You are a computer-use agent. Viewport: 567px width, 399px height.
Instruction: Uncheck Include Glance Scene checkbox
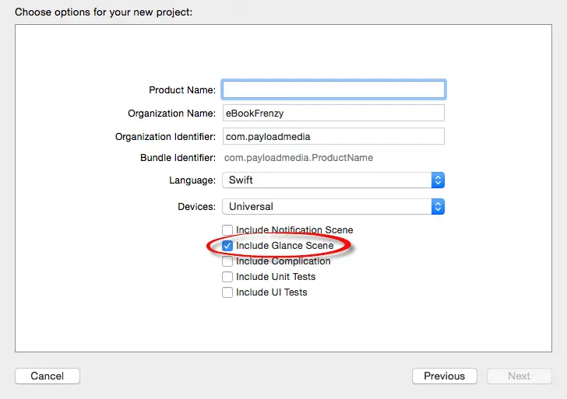[x=227, y=246]
